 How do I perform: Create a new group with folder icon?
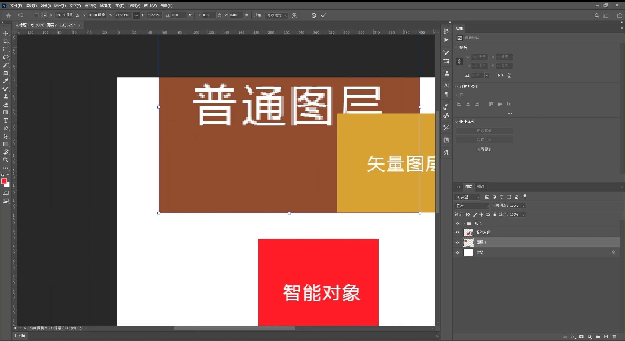[598, 337]
